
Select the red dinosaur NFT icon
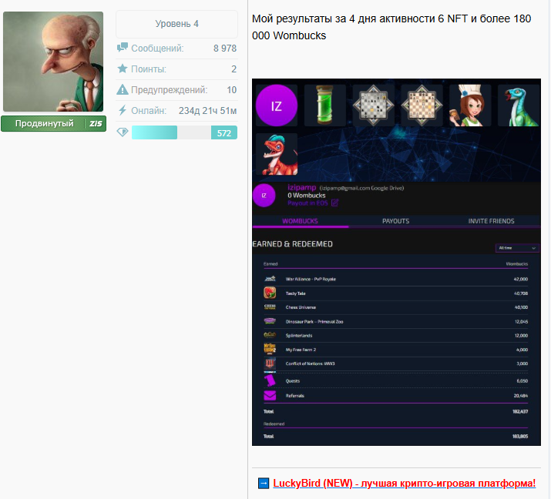pyautogui.click(x=276, y=154)
